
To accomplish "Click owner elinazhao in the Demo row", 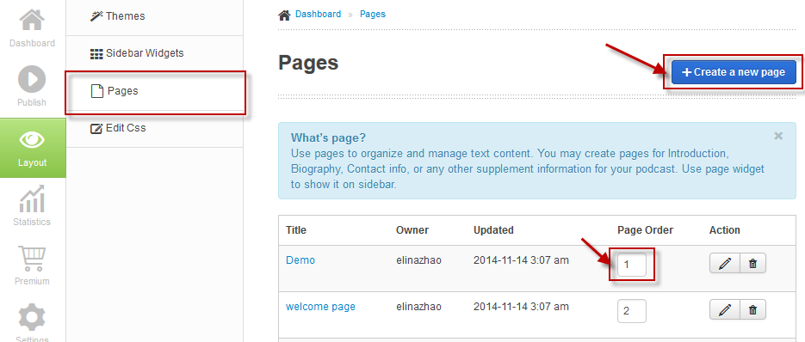I will click(418, 260).
